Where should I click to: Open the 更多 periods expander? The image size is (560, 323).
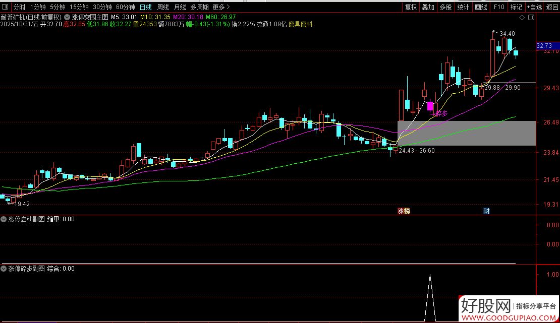click(x=221, y=7)
